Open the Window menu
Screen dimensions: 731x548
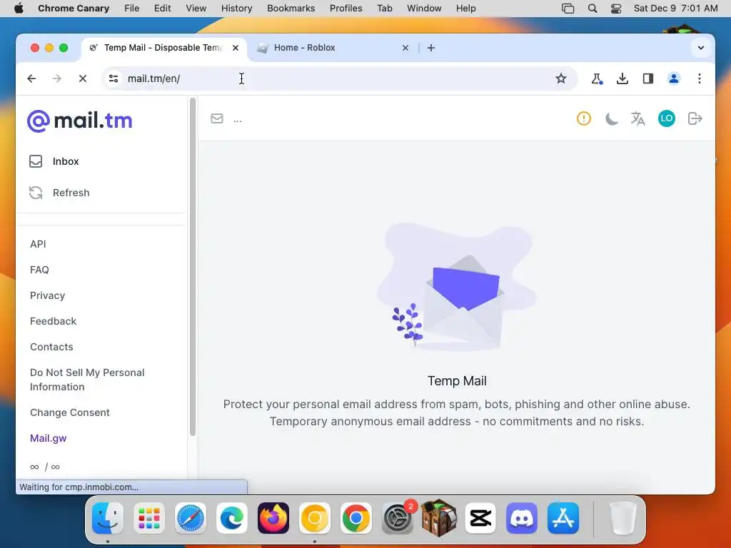pyautogui.click(x=424, y=9)
